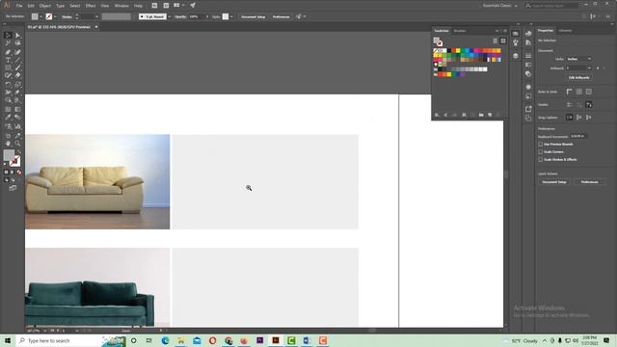The width and height of the screenshot is (617, 347).
Task: Select the Direct Selection tool
Action: [x=17, y=36]
